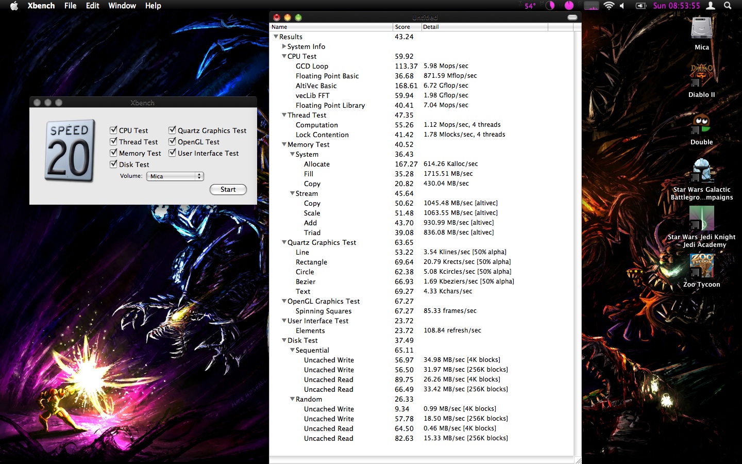Image resolution: width=742 pixels, height=464 pixels.
Task: Toggle the OpenGL Test checkbox
Action: point(172,142)
